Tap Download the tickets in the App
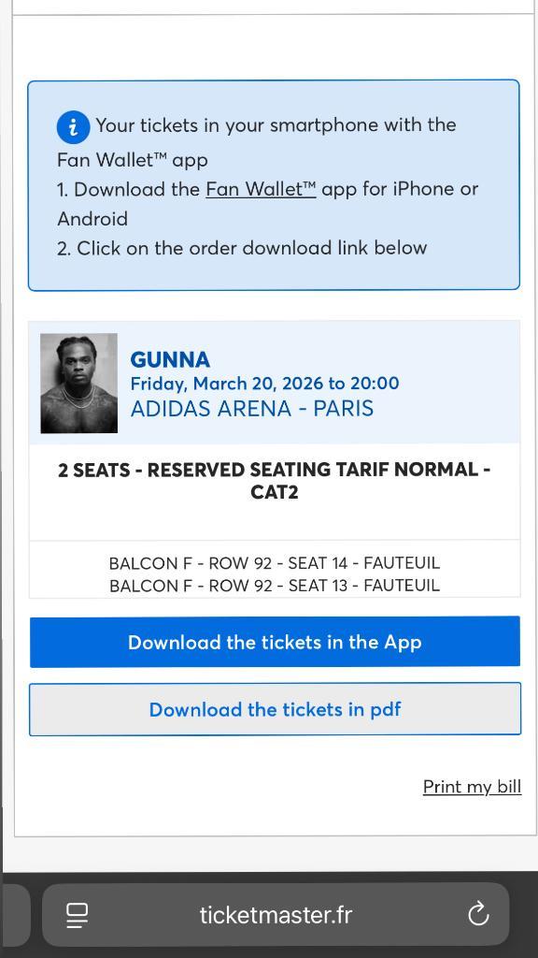Viewport: 538px width, 958px height. coord(275,642)
